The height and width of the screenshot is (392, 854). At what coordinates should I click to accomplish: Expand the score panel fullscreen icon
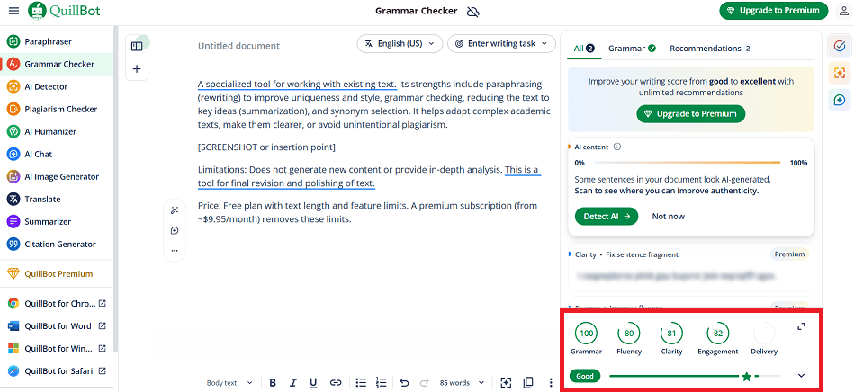(x=801, y=326)
